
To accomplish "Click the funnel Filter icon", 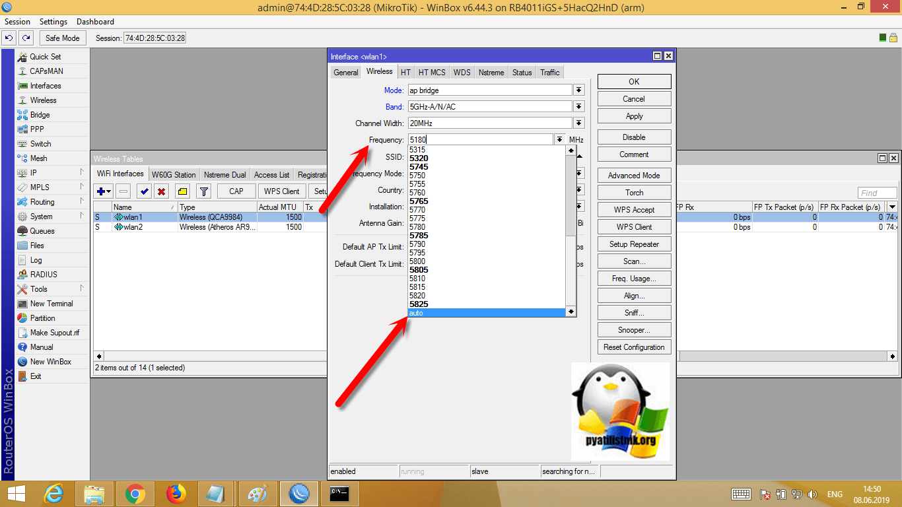I will pyautogui.click(x=204, y=191).
